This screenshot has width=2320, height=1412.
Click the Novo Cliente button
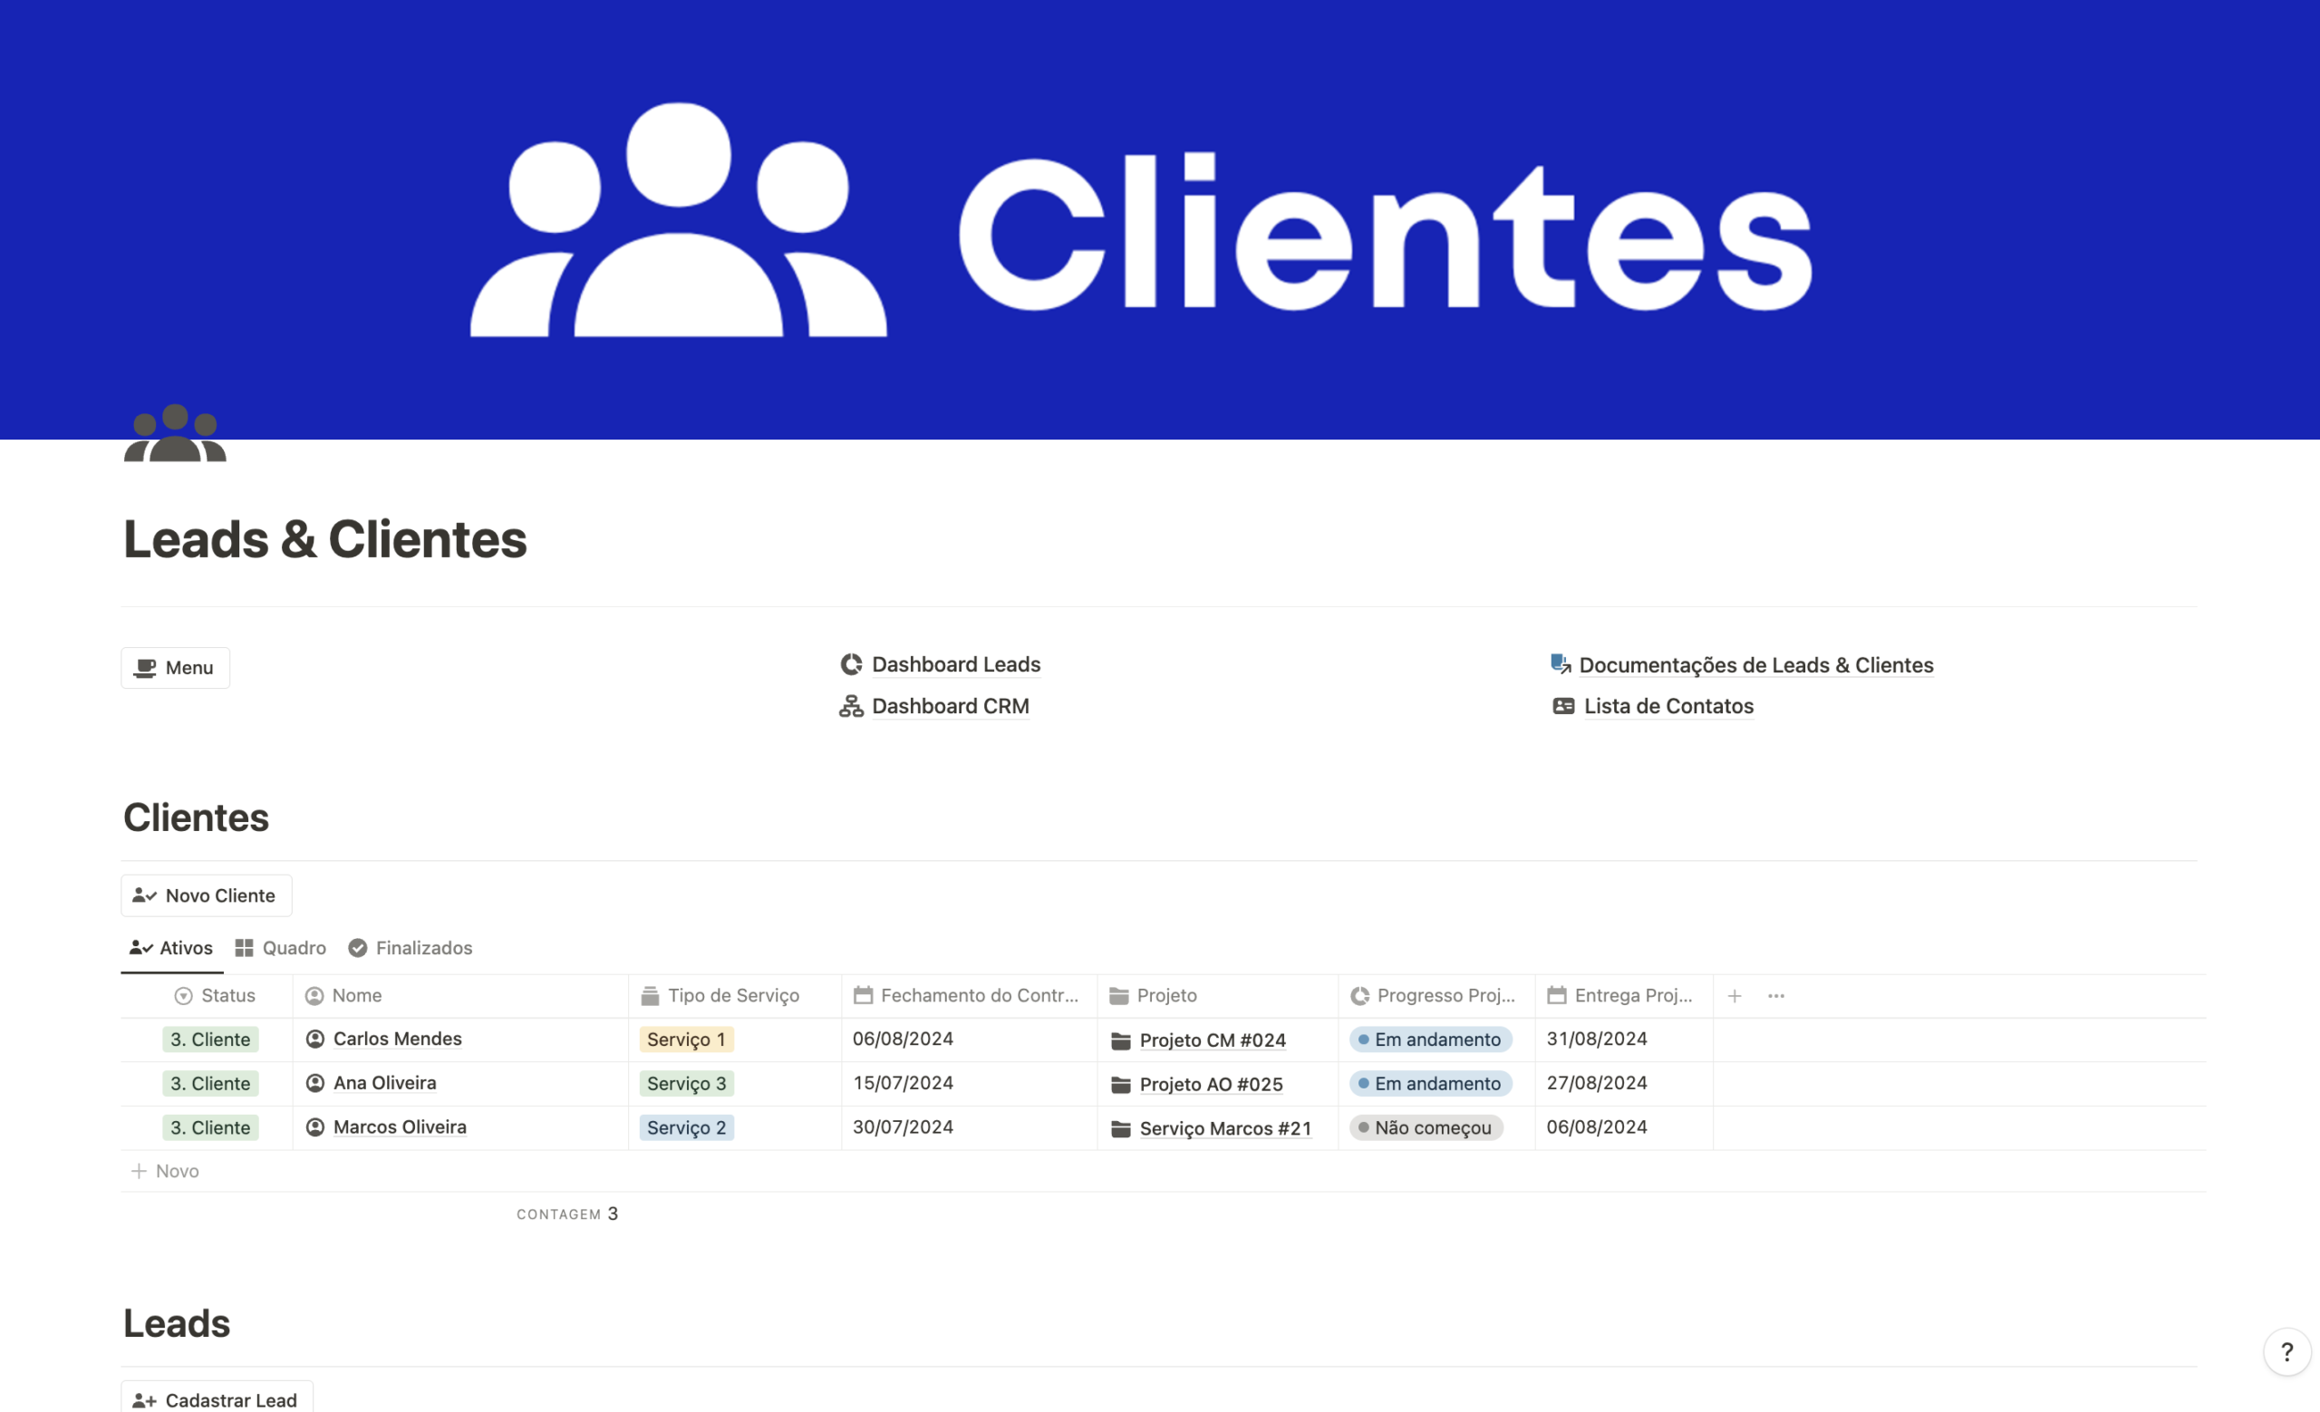(x=207, y=895)
